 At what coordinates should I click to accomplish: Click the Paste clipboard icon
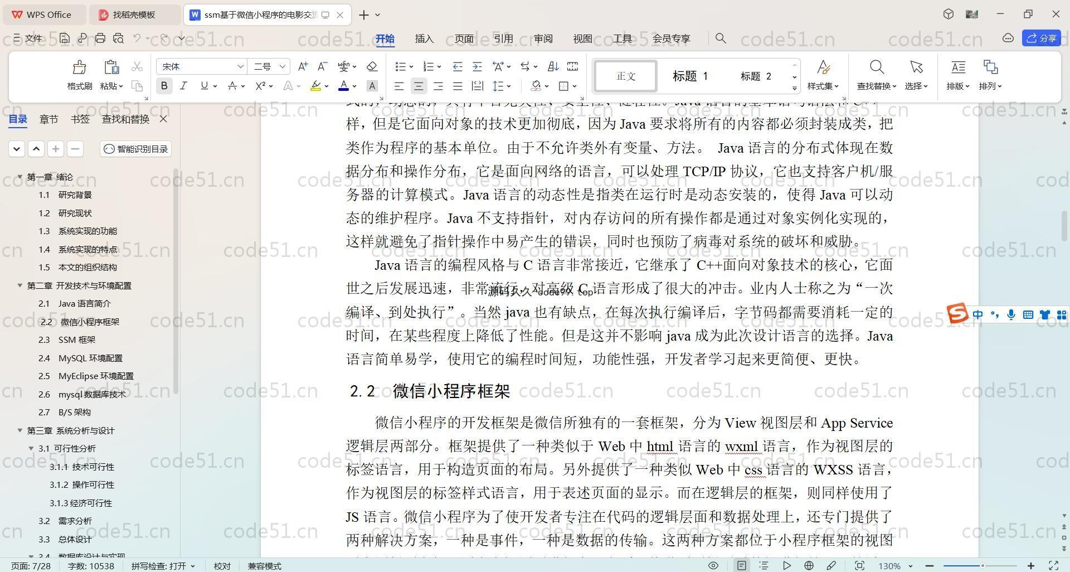(x=111, y=67)
